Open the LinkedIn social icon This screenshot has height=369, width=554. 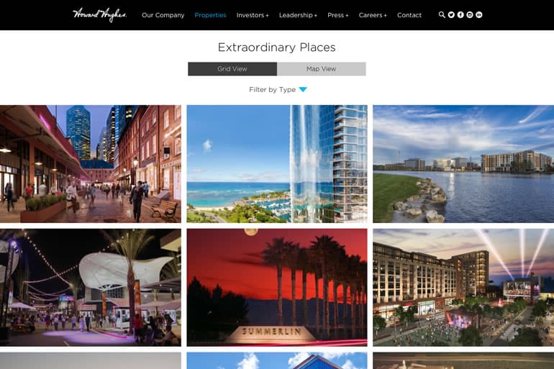point(478,15)
